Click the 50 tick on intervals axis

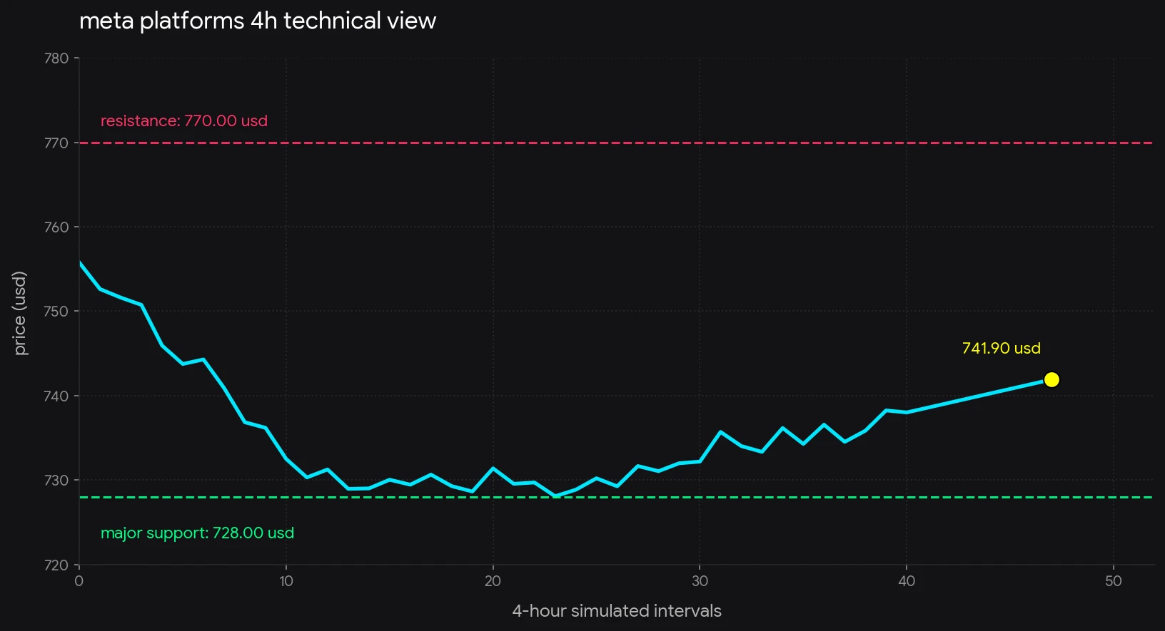(1114, 581)
